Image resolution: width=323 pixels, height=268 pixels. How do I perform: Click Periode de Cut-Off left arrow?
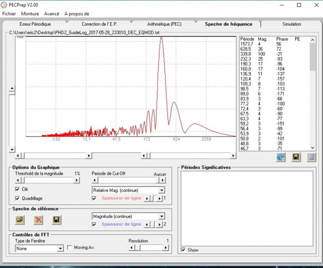[x=94, y=180]
